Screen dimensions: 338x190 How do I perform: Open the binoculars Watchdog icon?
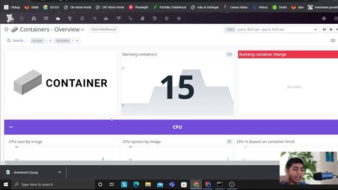[x=34, y=18]
